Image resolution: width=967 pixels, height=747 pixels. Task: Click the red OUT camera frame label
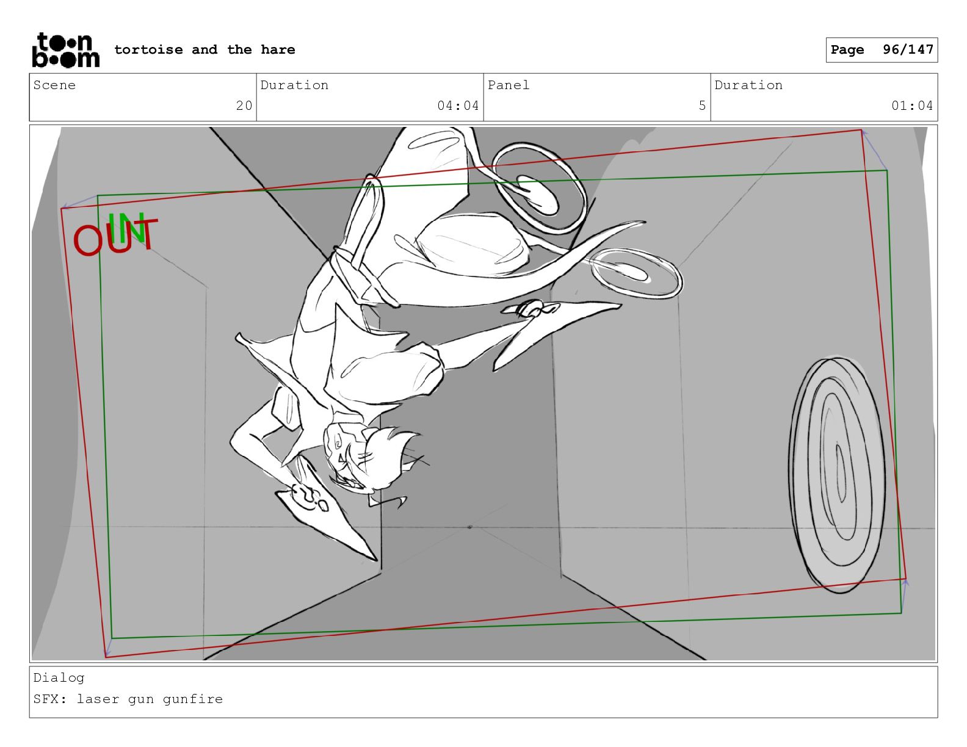point(115,237)
